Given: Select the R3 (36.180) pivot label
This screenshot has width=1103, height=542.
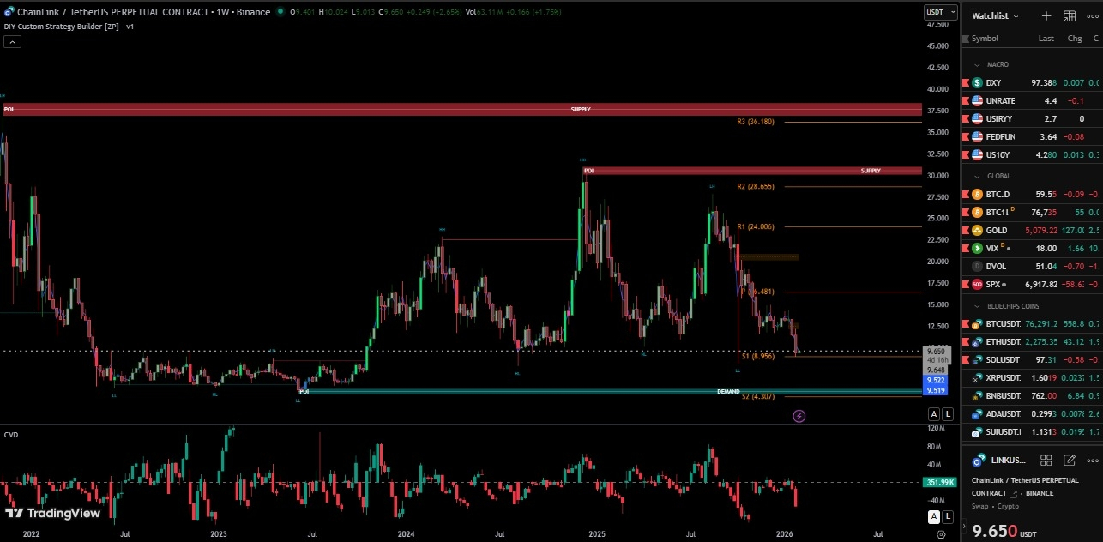Looking at the screenshot, I should pos(755,122).
